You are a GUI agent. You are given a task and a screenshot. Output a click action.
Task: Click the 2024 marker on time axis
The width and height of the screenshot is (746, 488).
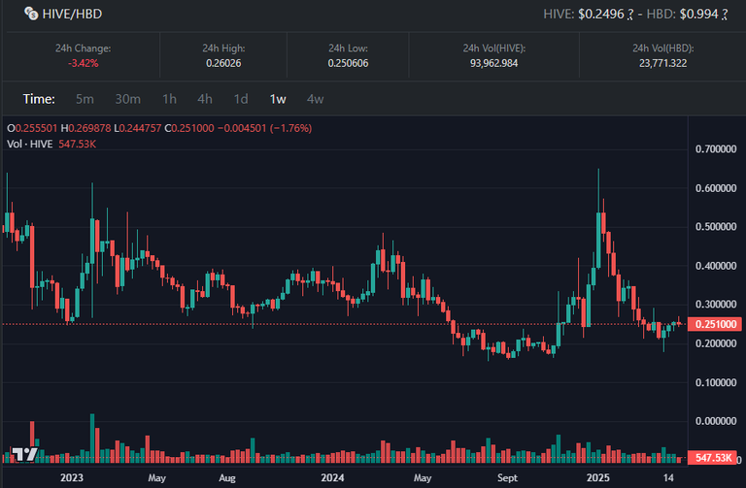pyautogui.click(x=332, y=477)
